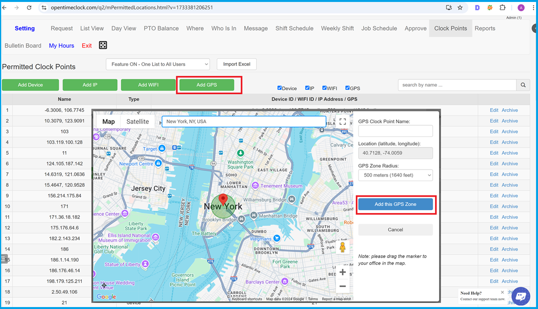Click the search by name field
The image size is (538, 309).
point(457,85)
